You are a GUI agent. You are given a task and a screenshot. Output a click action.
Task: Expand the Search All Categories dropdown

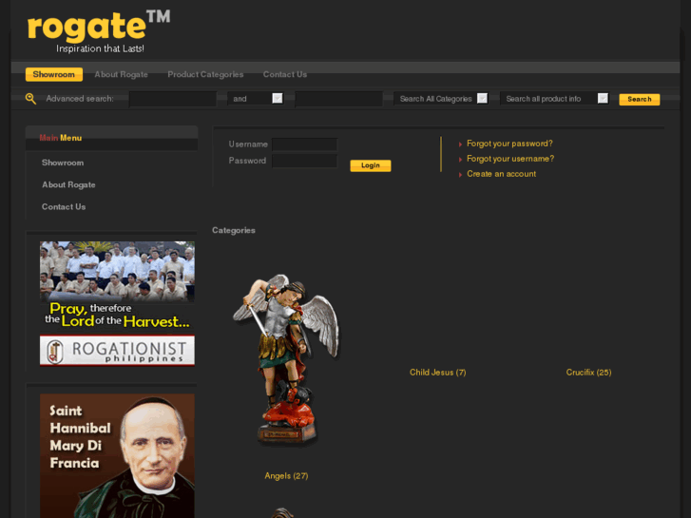(441, 99)
